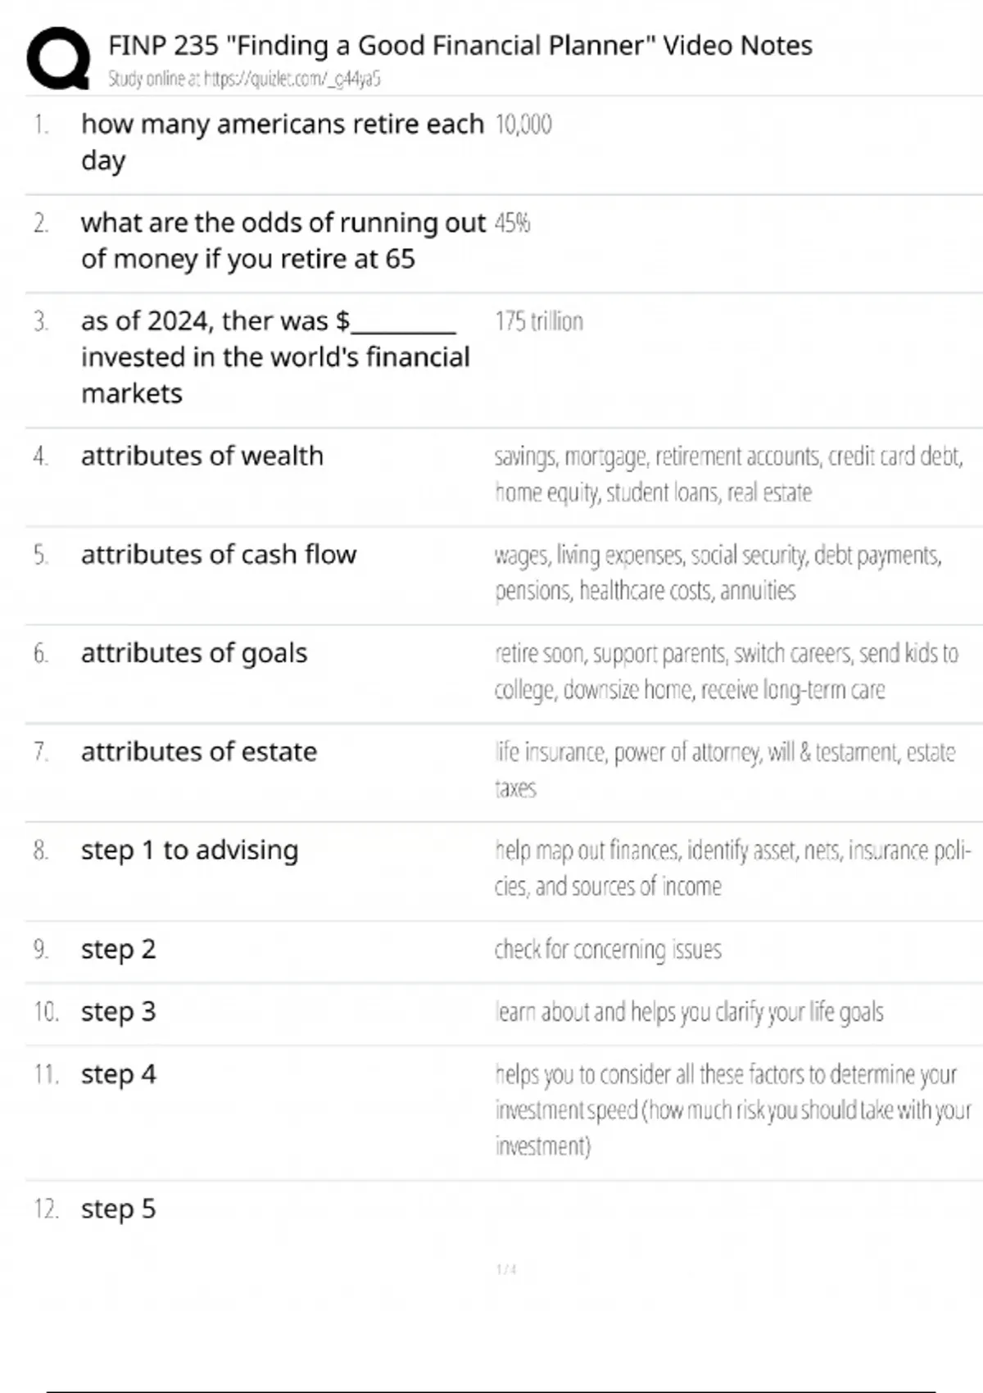This screenshot has width=983, height=1393.
Task: Click the Quizlet Q logo
Action: 58,57
